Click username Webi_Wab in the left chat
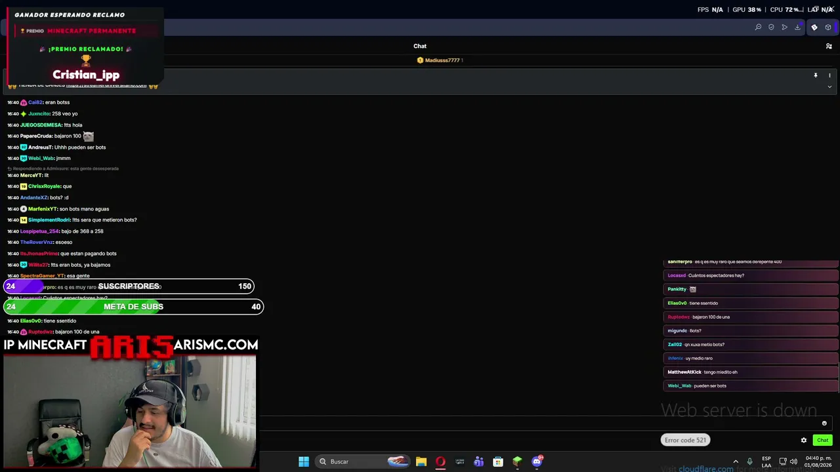Image resolution: width=840 pixels, height=472 pixels. click(41, 158)
